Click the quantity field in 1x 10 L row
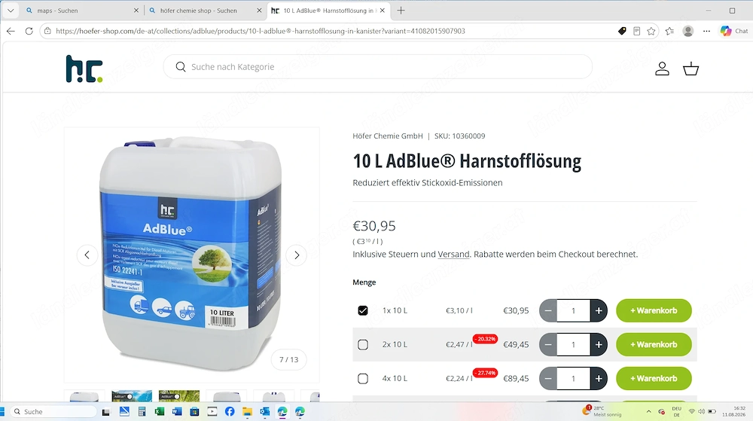 (573, 310)
